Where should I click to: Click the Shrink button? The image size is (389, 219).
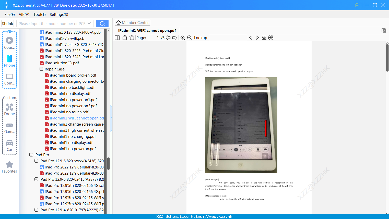pyautogui.click(x=7, y=23)
